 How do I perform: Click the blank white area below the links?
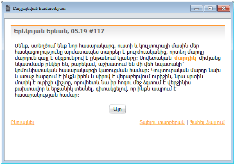(x=117, y=142)
